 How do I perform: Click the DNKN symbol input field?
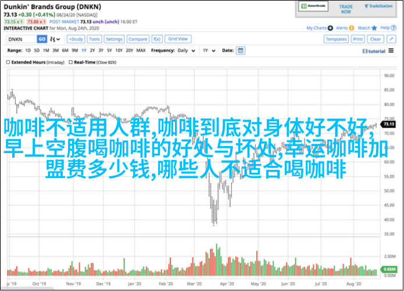click(22, 39)
